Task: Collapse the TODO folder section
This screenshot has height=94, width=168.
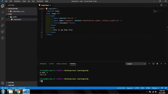Action: click(7, 14)
